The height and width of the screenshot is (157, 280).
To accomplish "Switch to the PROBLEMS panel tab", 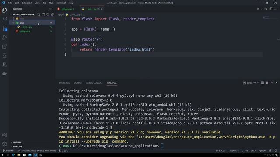I will pos(64,83).
